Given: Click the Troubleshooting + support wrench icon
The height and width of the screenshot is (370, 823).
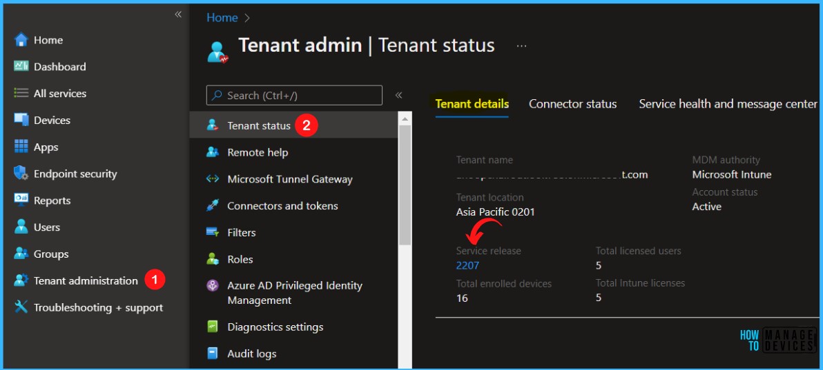Looking at the screenshot, I should (x=21, y=307).
